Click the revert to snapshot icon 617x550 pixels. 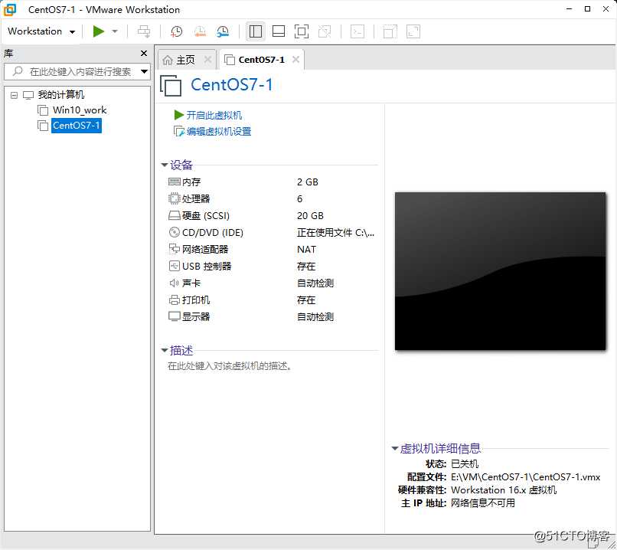(x=200, y=31)
